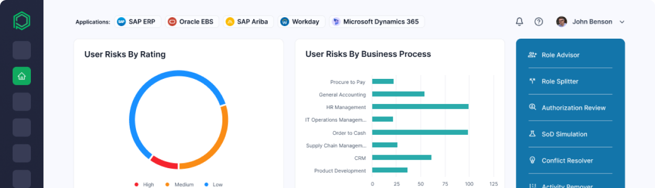Click the Product Development bar
This screenshot has width=655, height=188.
point(390,170)
